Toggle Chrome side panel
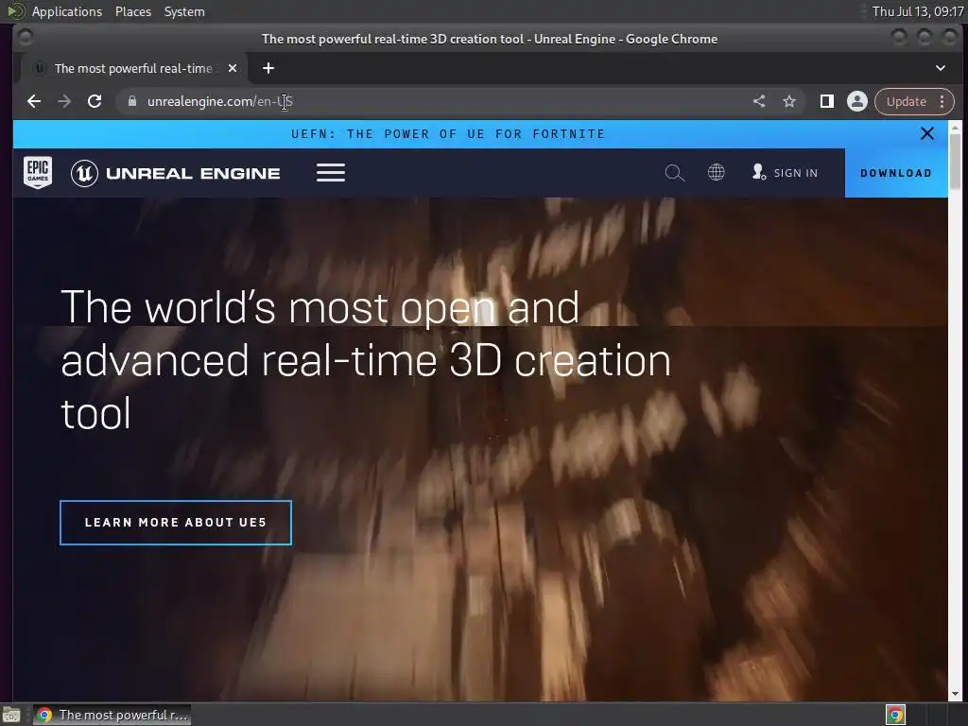This screenshot has width=968, height=726. pyautogui.click(x=826, y=101)
